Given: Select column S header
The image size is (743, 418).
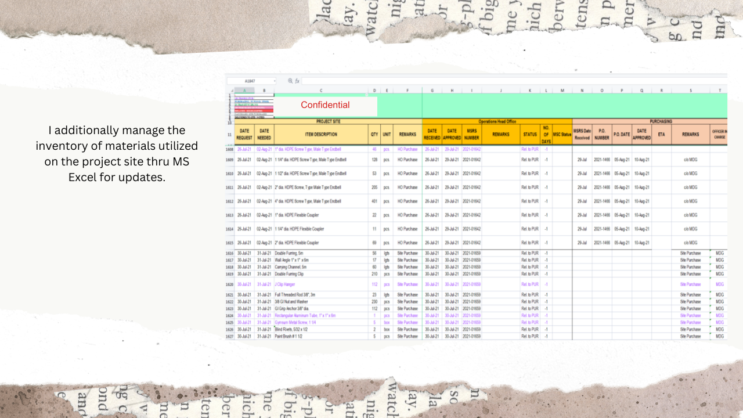Looking at the screenshot, I should (x=691, y=91).
